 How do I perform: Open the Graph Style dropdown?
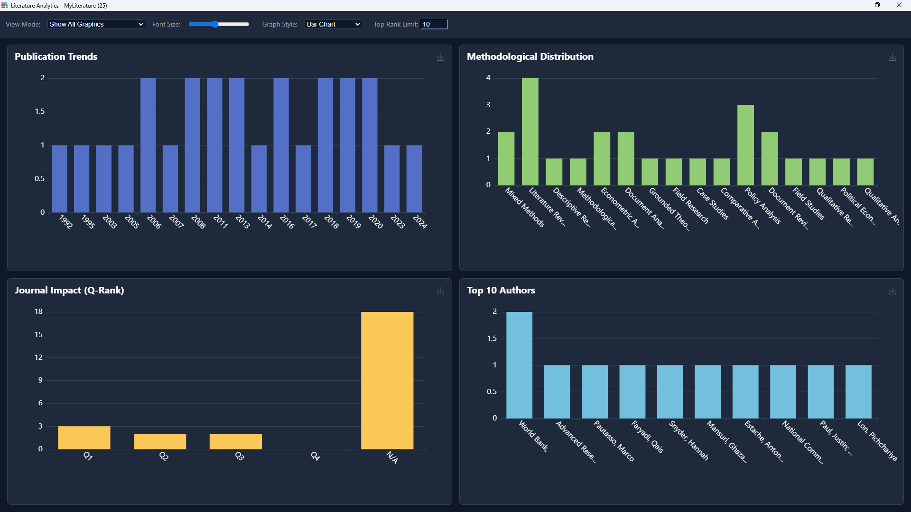click(333, 24)
